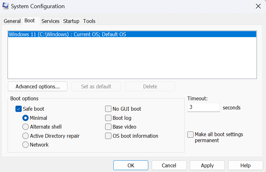Select the Windows 11 boot entry
The height and width of the screenshot is (172, 266).
pyautogui.click(x=67, y=34)
